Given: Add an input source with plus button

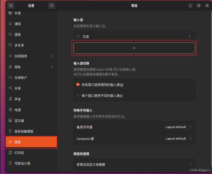Looking at the screenshot, I should coord(134,48).
